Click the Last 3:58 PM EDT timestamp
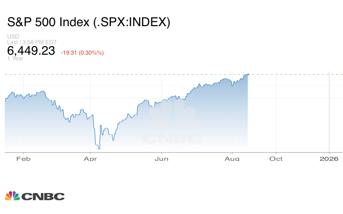The height and width of the screenshot is (214, 343). pos(32,42)
